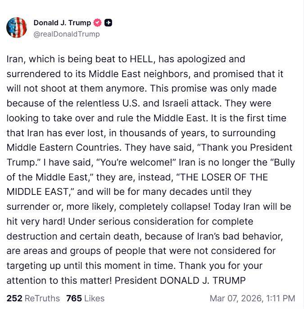The image size is (304, 309).
Task: Click the @realDonaldTrump handle
Action: 67,34
